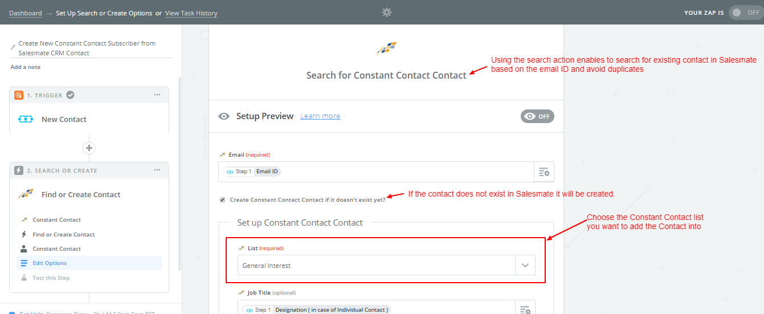Click the Salesmate icon beside New Contact
Screen dimensions: 764x314
pos(26,119)
